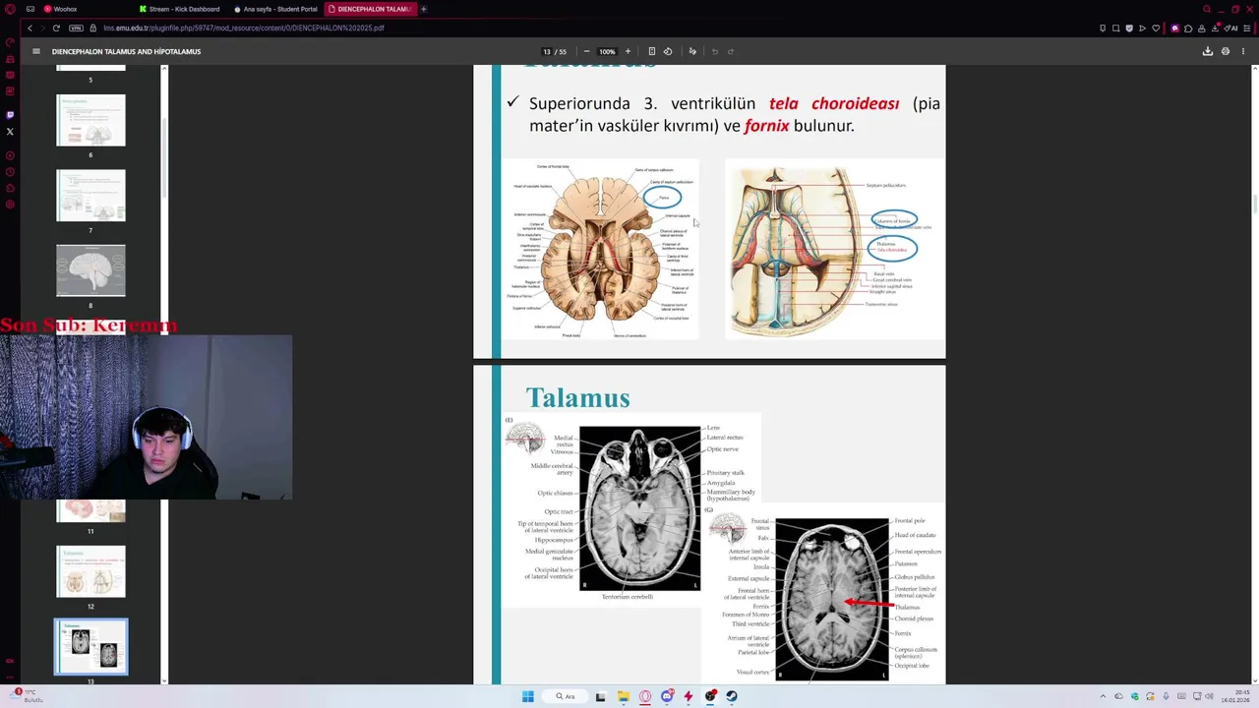The width and height of the screenshot is (1259, 708).
Task: Open the Opera menu logo top-left
Action: [x=10, y=9]
